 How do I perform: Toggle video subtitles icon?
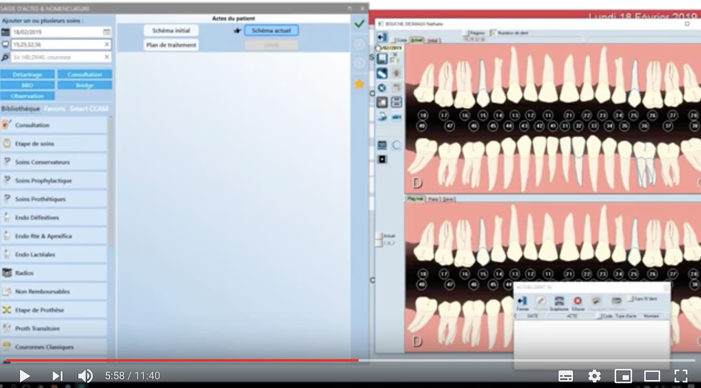[565, 376]
